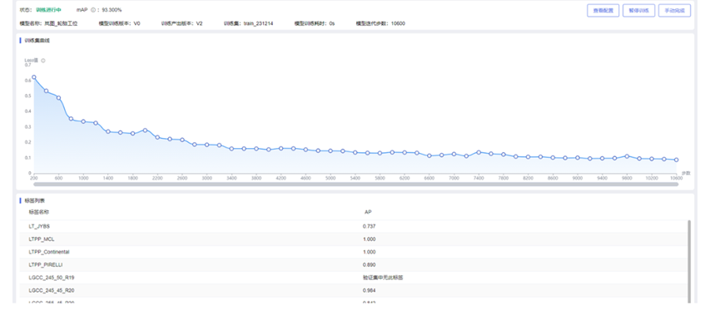Screen dimensions: 720x325
Task: Select the loss curve point at step 2000
Action: [x=145, y=130]
